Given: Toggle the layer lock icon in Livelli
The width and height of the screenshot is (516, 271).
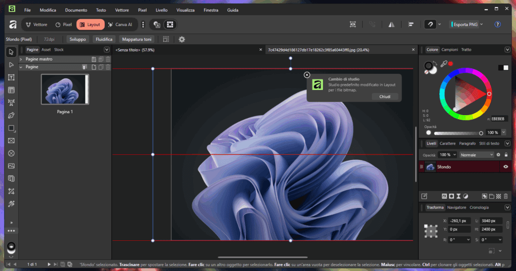Looking at the screenshot, I should tap(505, 155).
